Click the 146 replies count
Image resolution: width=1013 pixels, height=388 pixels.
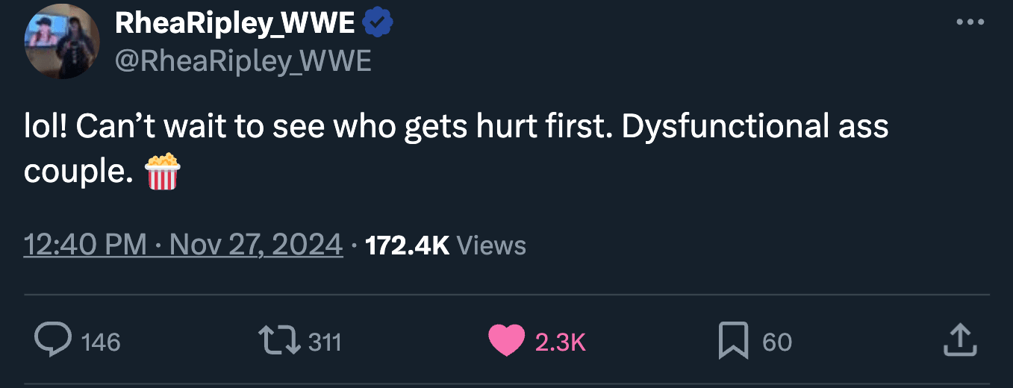click(x=100, y=342)
